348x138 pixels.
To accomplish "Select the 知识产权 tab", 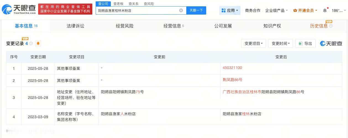I will pyautogui.click(x=272, y=26).
